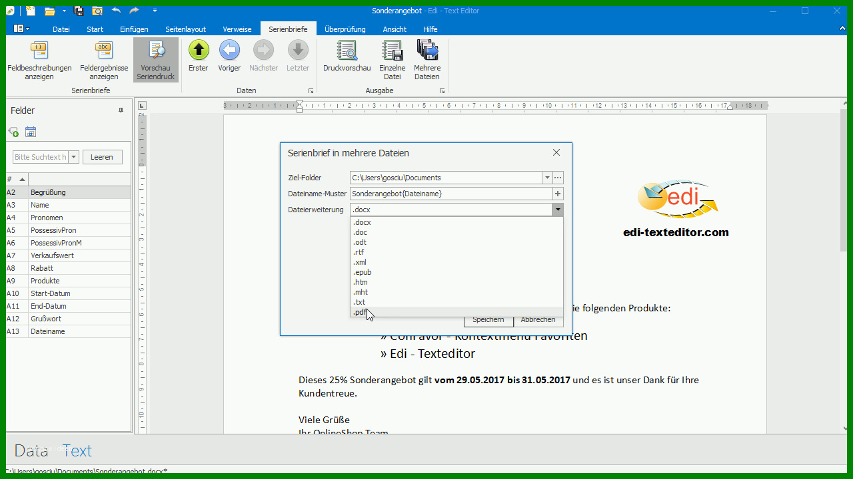Select field row Name

(69, 205)
